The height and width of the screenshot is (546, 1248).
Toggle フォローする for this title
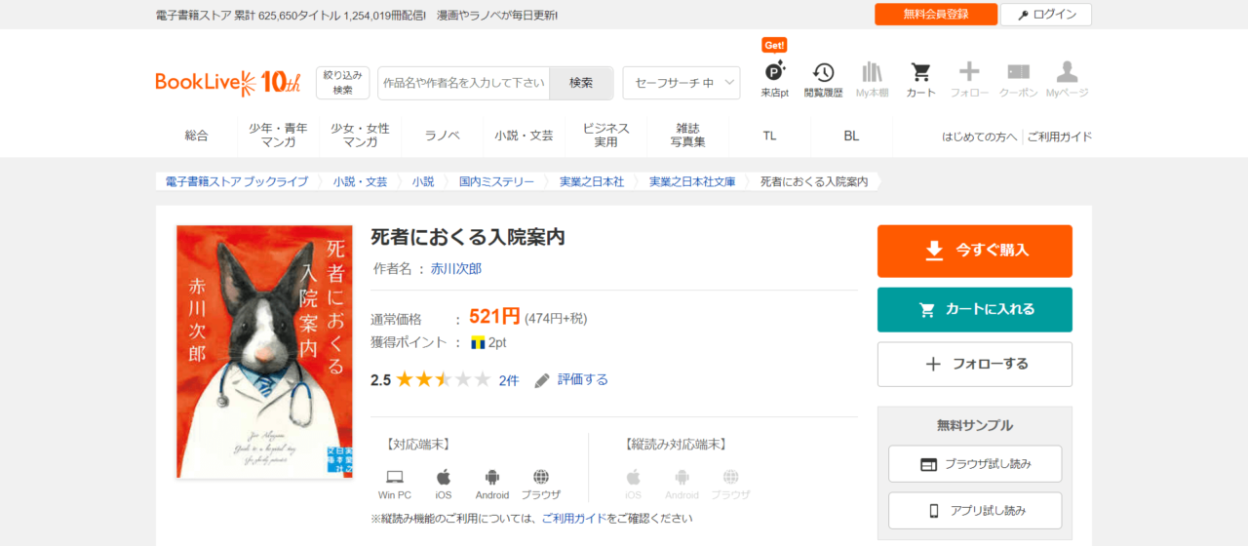pos(974,364)
